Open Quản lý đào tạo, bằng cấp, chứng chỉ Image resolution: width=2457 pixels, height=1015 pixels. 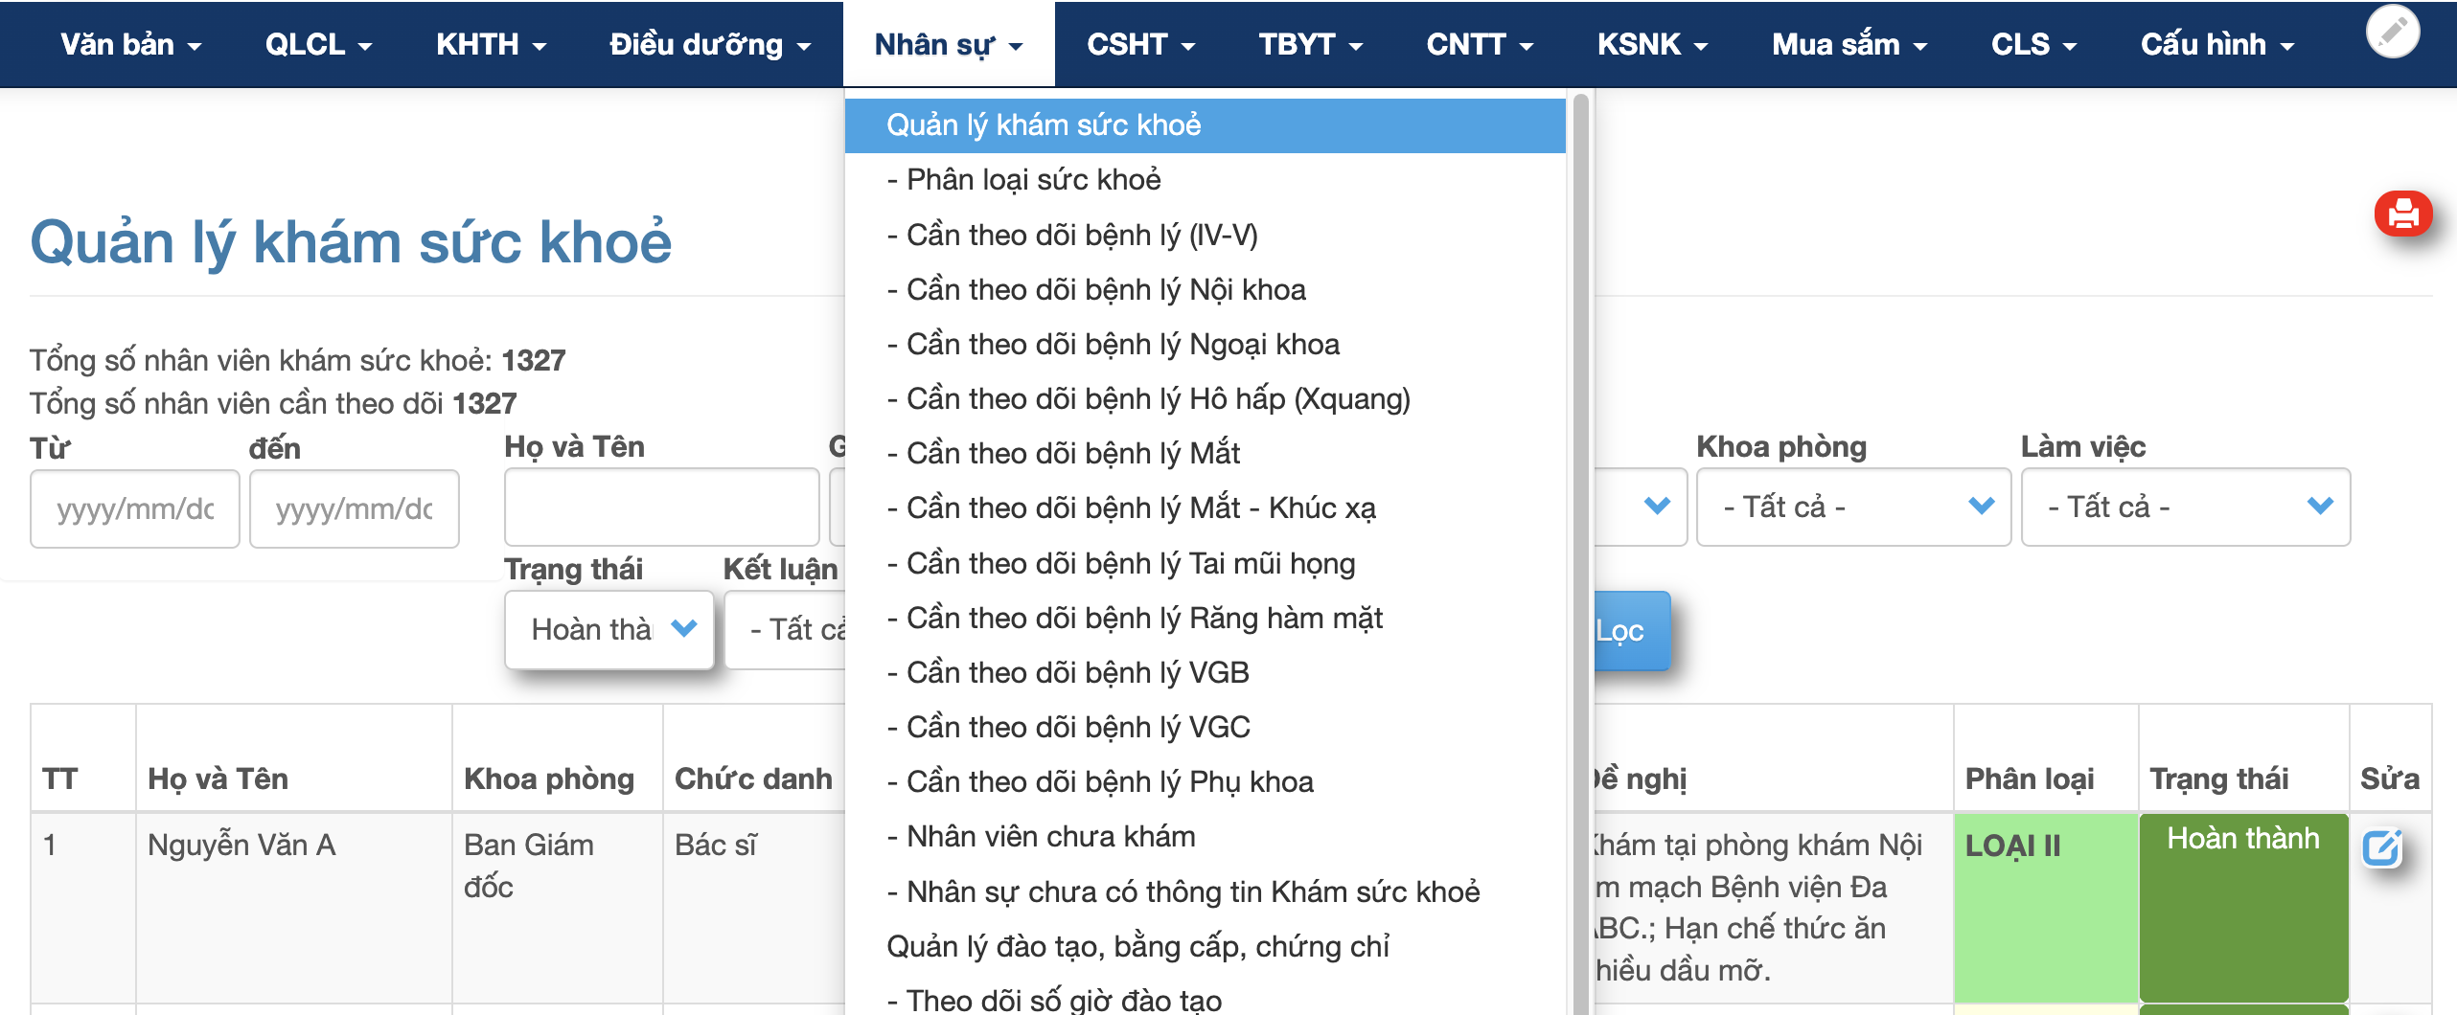tap(1137, 946)
